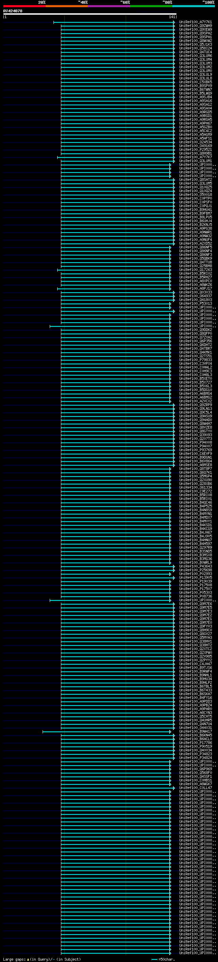
Task: Open the UniRef100_Q9SPA2 entry
Action: coord(195,33)
